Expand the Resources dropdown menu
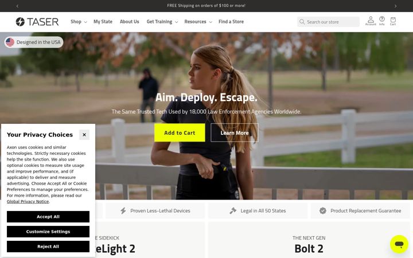Screen dimensions: 413x258 pos(198,22)
